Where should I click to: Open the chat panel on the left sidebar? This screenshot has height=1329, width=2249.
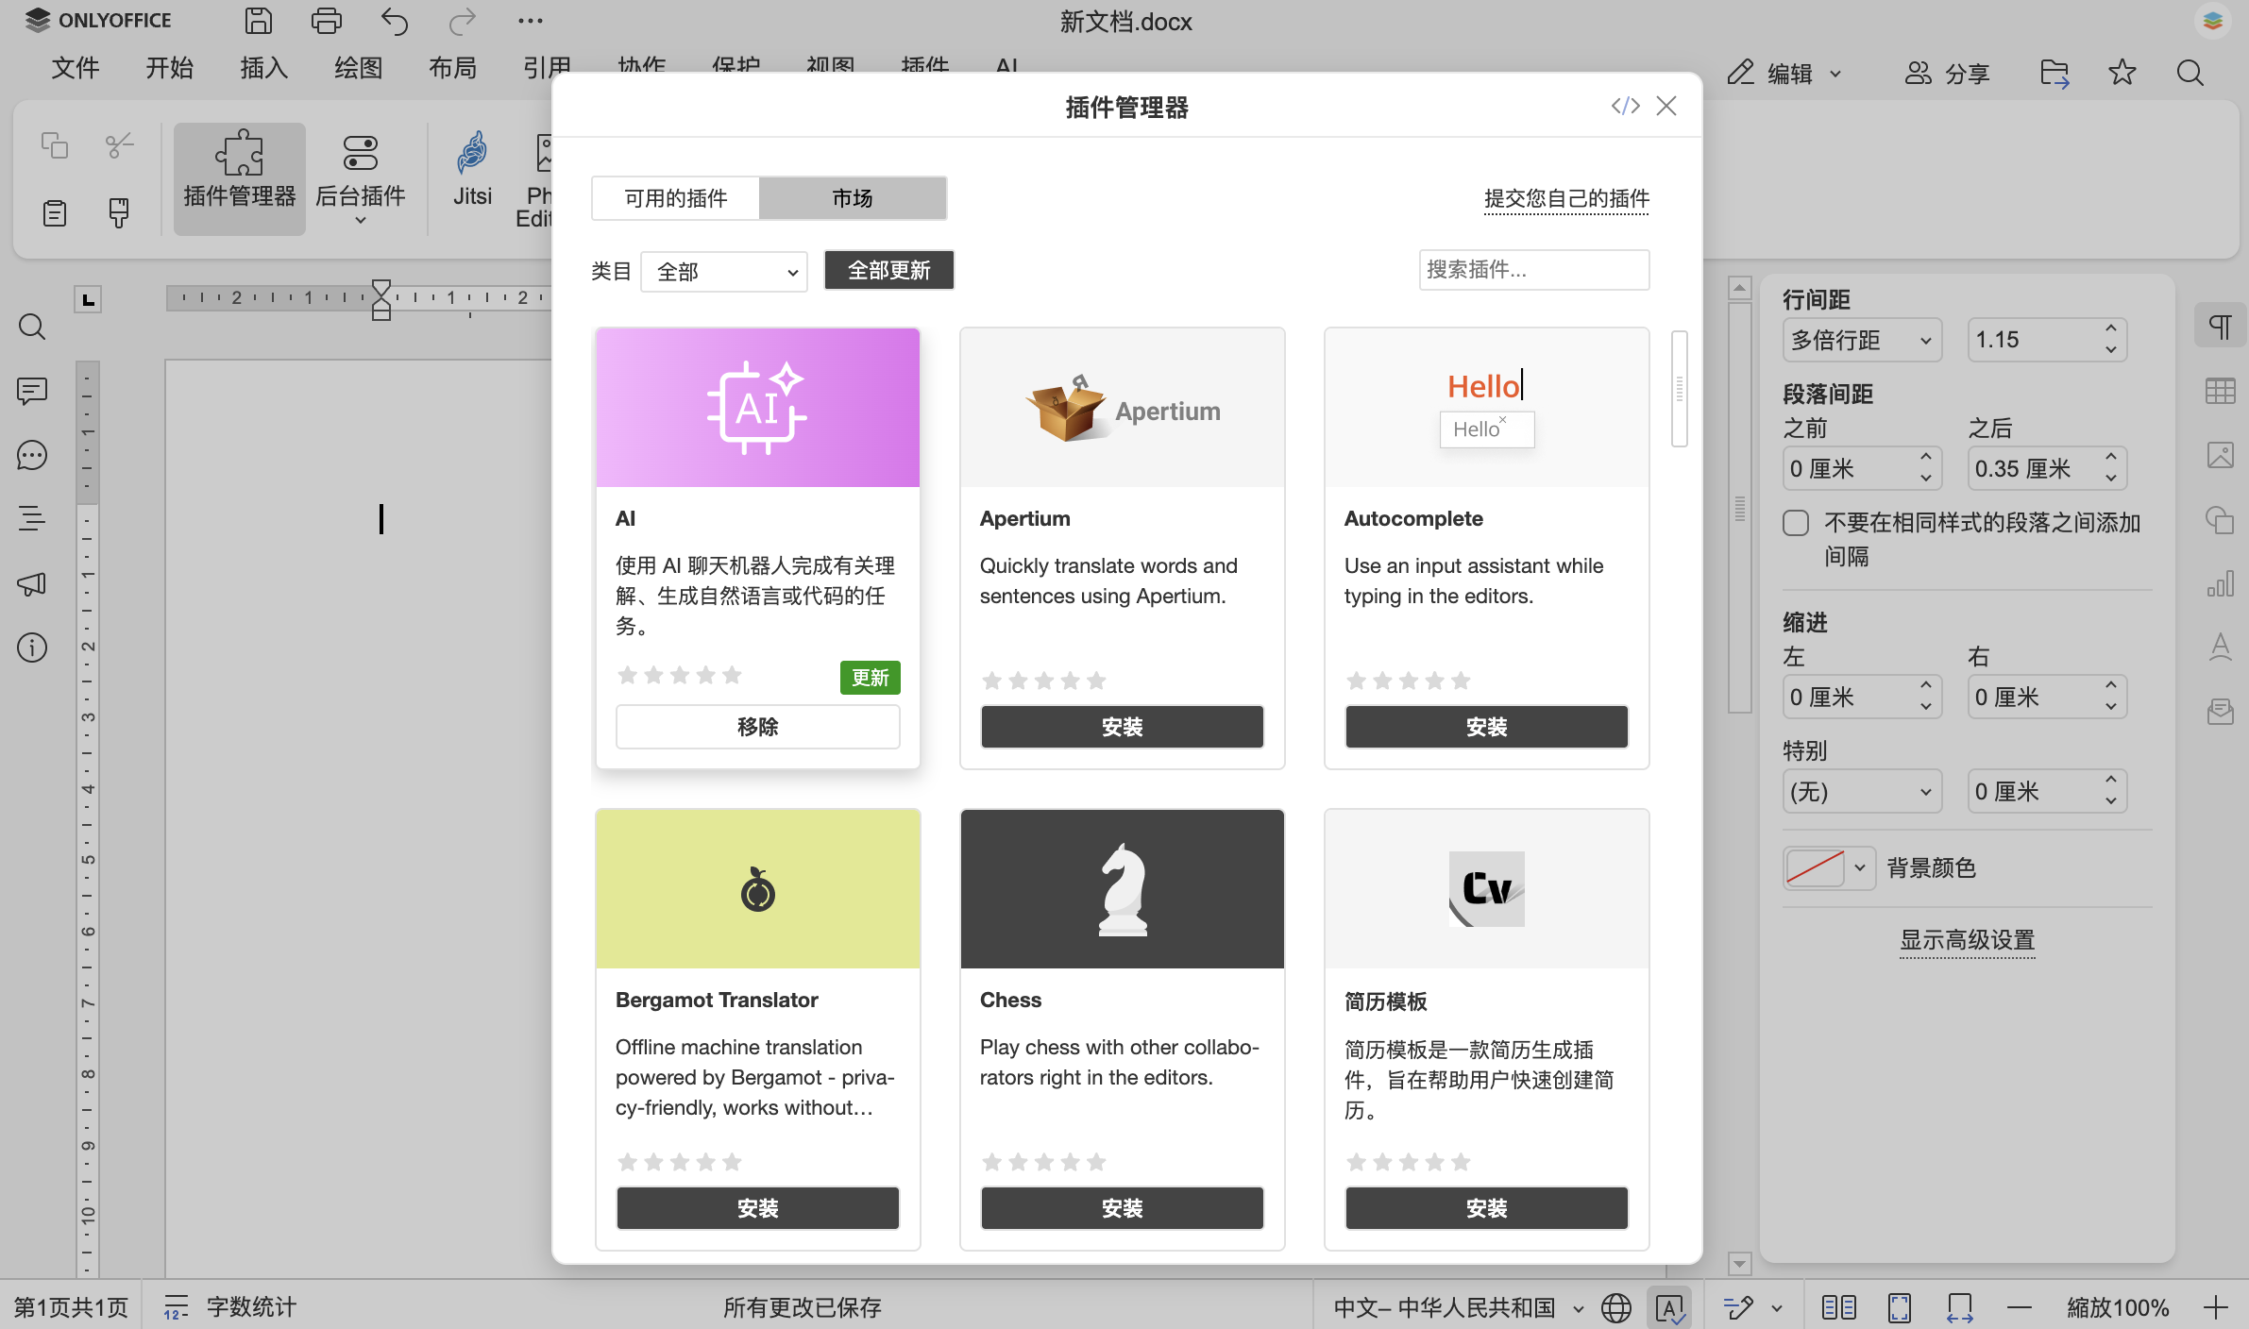click(31, 455)
